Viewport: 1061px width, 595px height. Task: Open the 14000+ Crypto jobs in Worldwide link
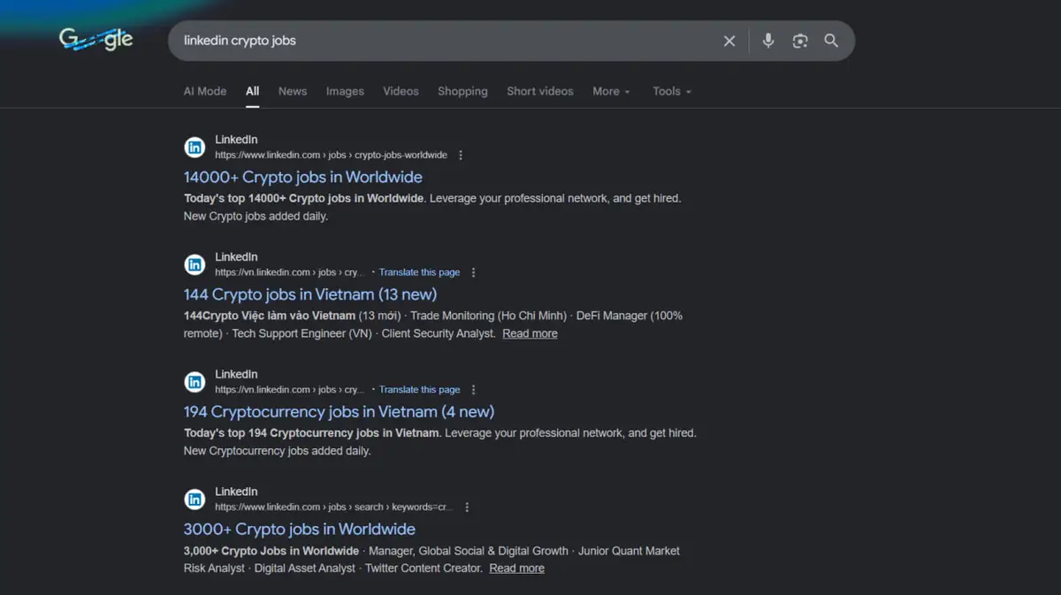(x=302, y=177)
